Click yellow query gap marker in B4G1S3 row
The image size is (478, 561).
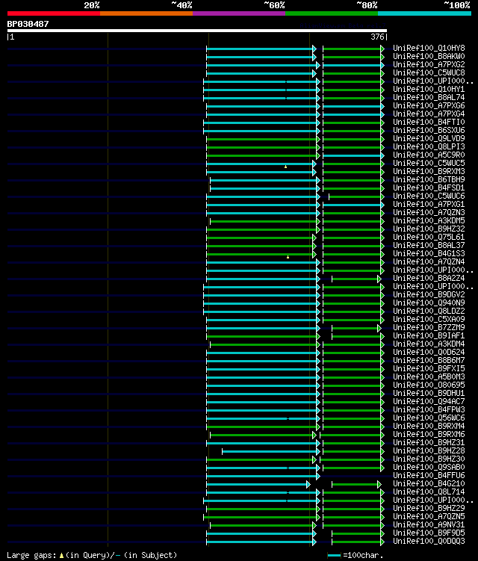tap(288, 257)
